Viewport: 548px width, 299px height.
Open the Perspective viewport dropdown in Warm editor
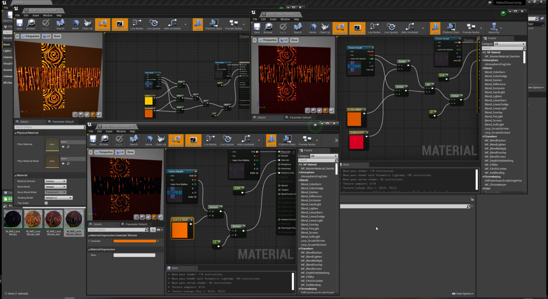(104, 152)
